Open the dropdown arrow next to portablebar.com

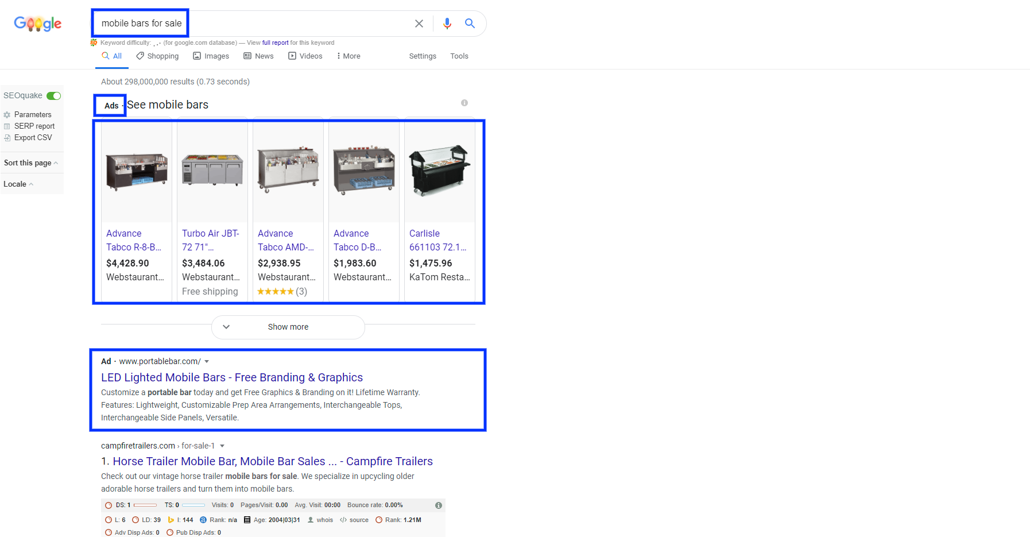(207, 362)
